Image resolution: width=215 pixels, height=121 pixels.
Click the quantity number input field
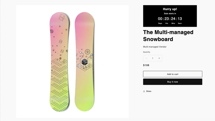153,58
